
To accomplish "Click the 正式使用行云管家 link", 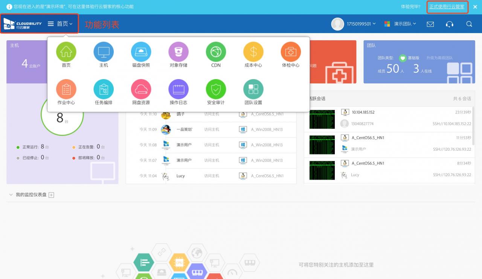I will (447, 7).
